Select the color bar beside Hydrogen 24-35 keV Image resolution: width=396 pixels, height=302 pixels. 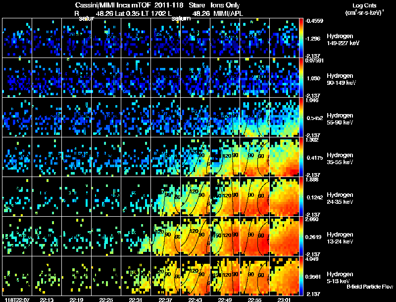pyautogui.click(x=301, y=197)
